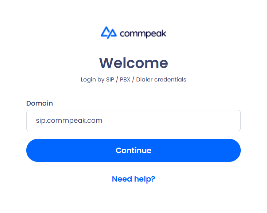Place cursor in sip.commpeak.com text box
The image size is (267, 213).
point(133,121)
